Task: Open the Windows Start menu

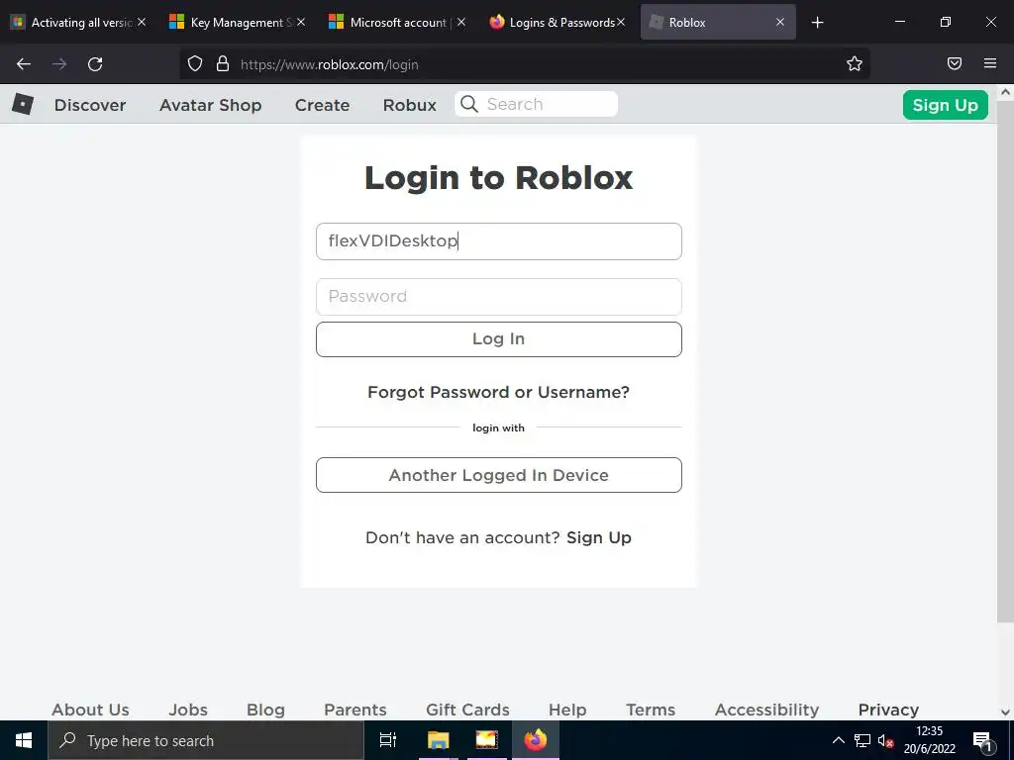Action: pos(24,740)
